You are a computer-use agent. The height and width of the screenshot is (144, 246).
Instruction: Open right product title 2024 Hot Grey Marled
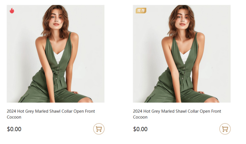pos(177,114)
